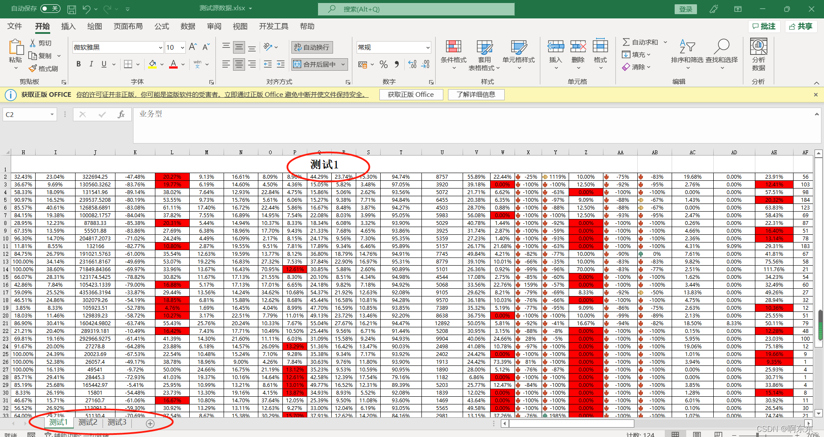Decrease font size with small A icon
The image size is (824, 437).
click(x=206, y=47)
